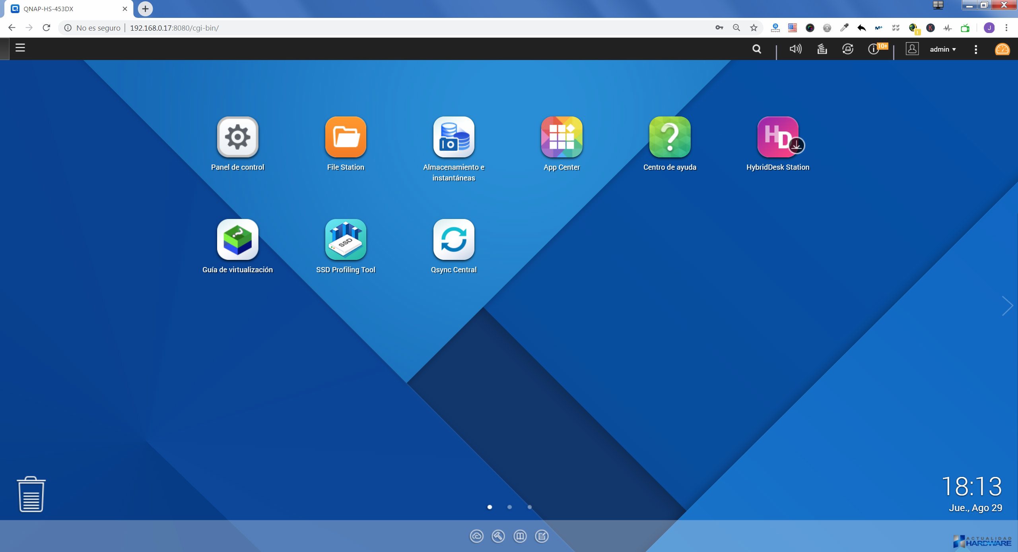
Task: Open the recycle bin
Action: click(31, 494)
